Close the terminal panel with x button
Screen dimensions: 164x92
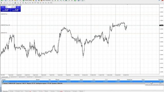pyautogui.click(x=1, y=79)
